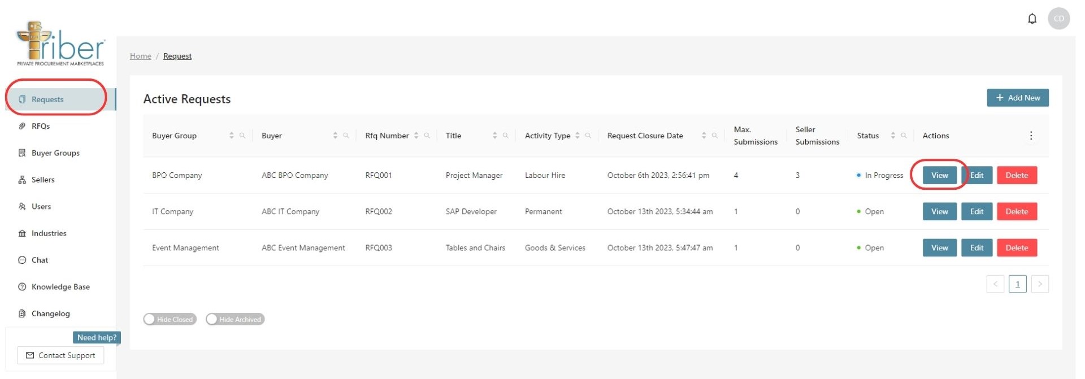
Task: Sort the Buyer Group column
Action: 231,136
